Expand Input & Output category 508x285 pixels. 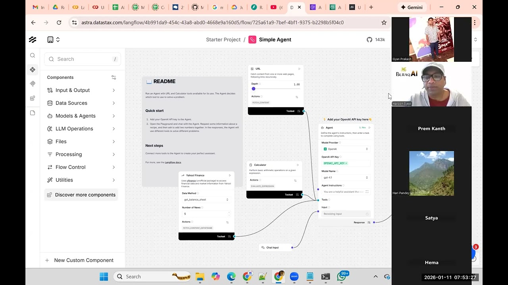click(81, 90)
